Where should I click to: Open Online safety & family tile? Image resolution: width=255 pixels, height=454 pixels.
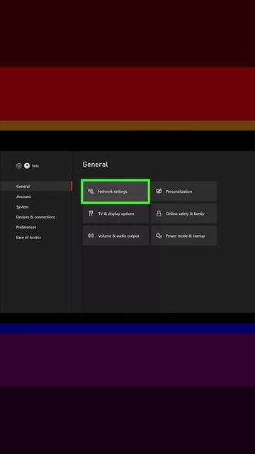[x=184, y=214]
